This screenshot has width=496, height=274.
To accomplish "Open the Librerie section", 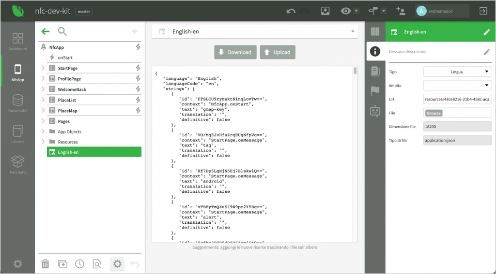I will point(18,134).
